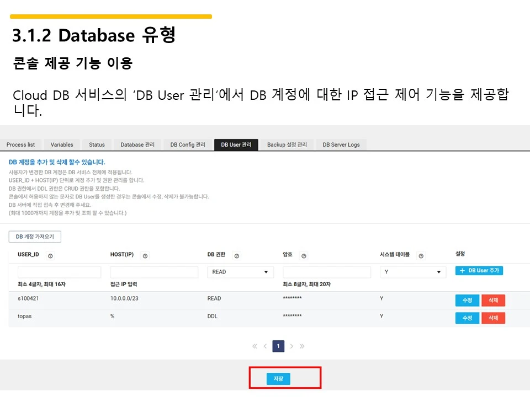
Task: Open the USER_ID help tooltip icon
Action: (49, 255)
